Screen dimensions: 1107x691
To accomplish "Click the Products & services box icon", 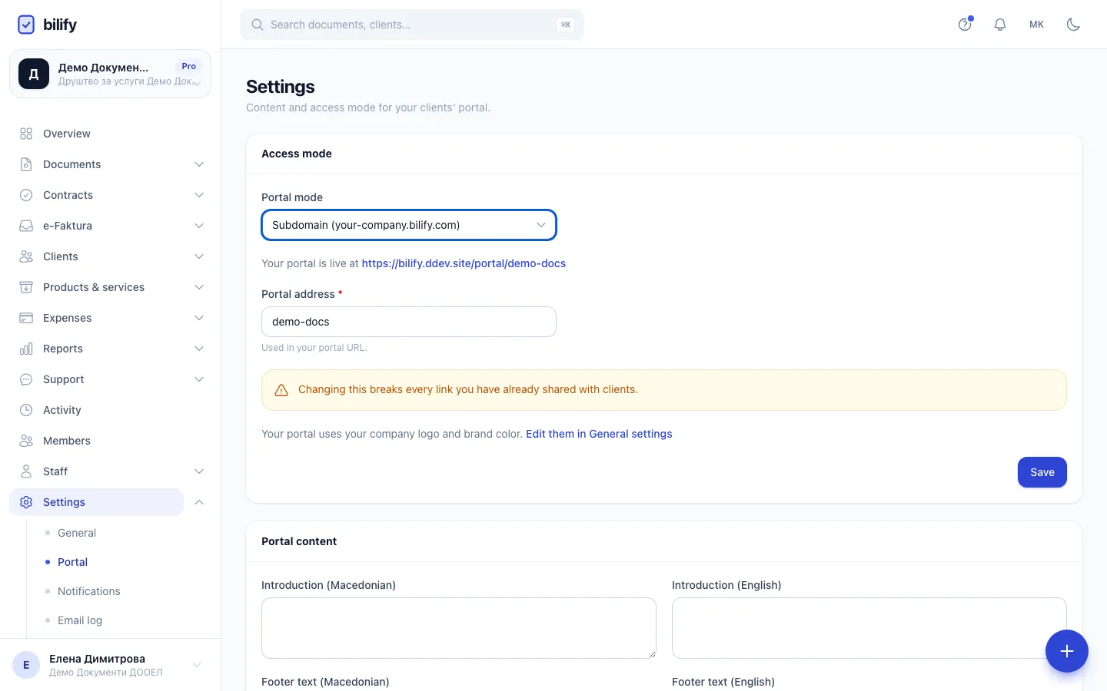I will (x=26, y=287).
